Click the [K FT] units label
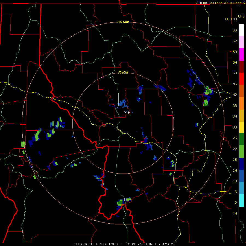The width and height of the screenshot is (246, 246). click(x=231, y=19)
